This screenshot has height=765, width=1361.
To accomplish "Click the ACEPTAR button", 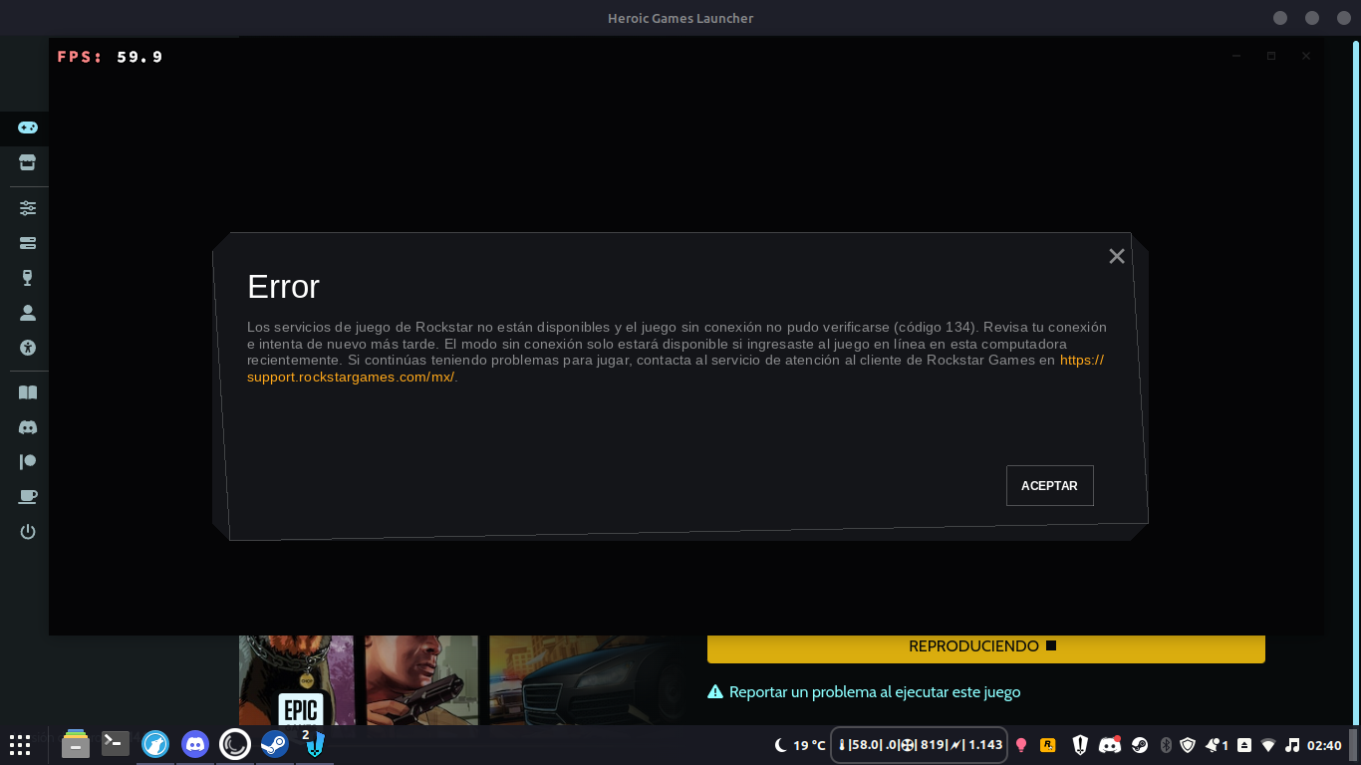I will click(x=1050, y=486).
